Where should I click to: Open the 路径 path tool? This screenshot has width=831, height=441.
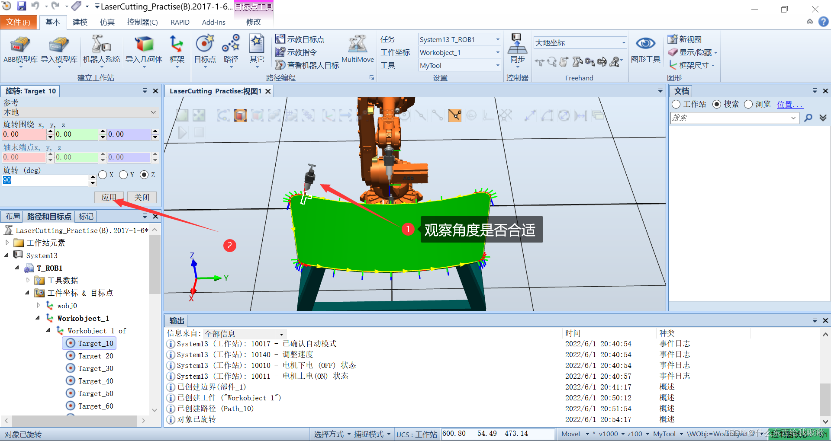(x=231, y=50)
